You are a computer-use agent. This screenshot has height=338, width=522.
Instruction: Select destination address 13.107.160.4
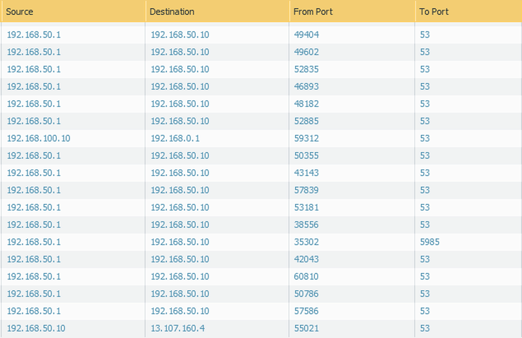(x=178, y=328)
